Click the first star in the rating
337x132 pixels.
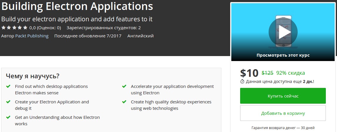(3, 28)
